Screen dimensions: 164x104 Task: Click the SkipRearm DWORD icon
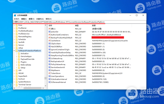pyautogui.click(x=49, y=70)
